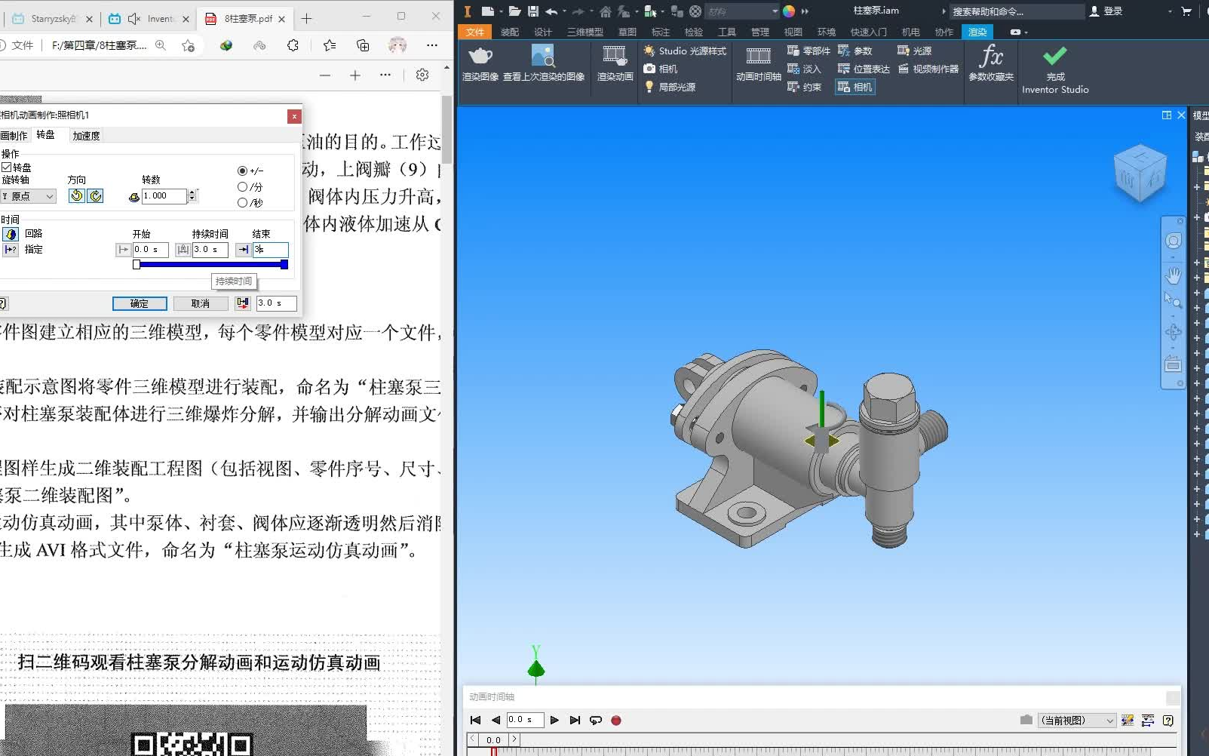Screen dimensions: 1209x756
Task: Toggle the Turntable checkbox
Action: (7, 167)
